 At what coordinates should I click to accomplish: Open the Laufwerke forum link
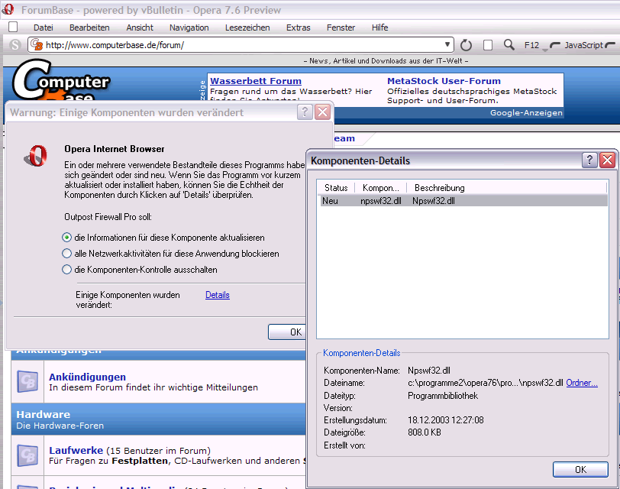[x=76, y=450]
